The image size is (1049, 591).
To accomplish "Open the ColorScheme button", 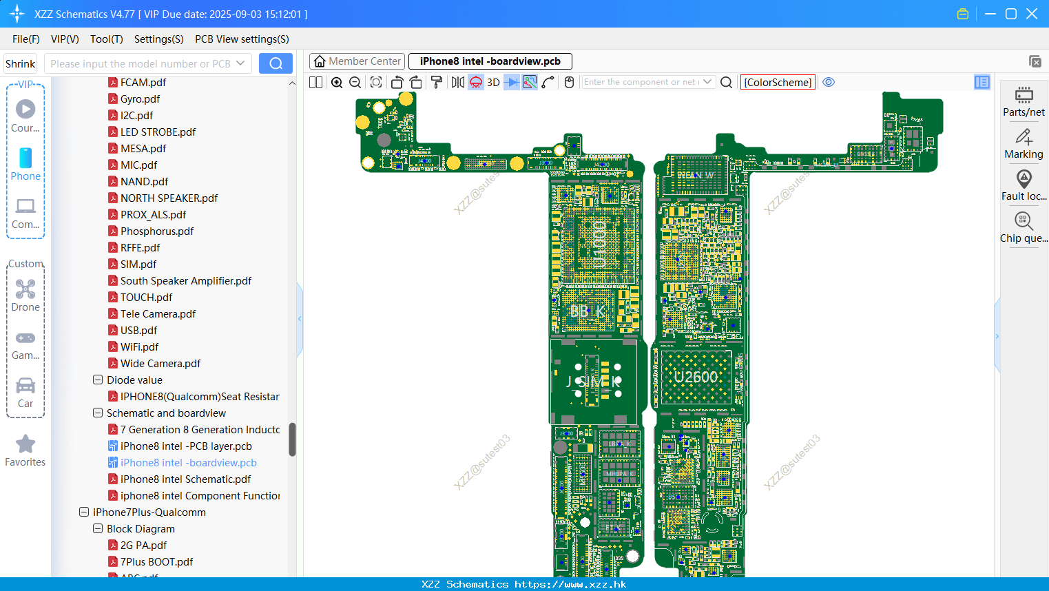I will [778, 82].
